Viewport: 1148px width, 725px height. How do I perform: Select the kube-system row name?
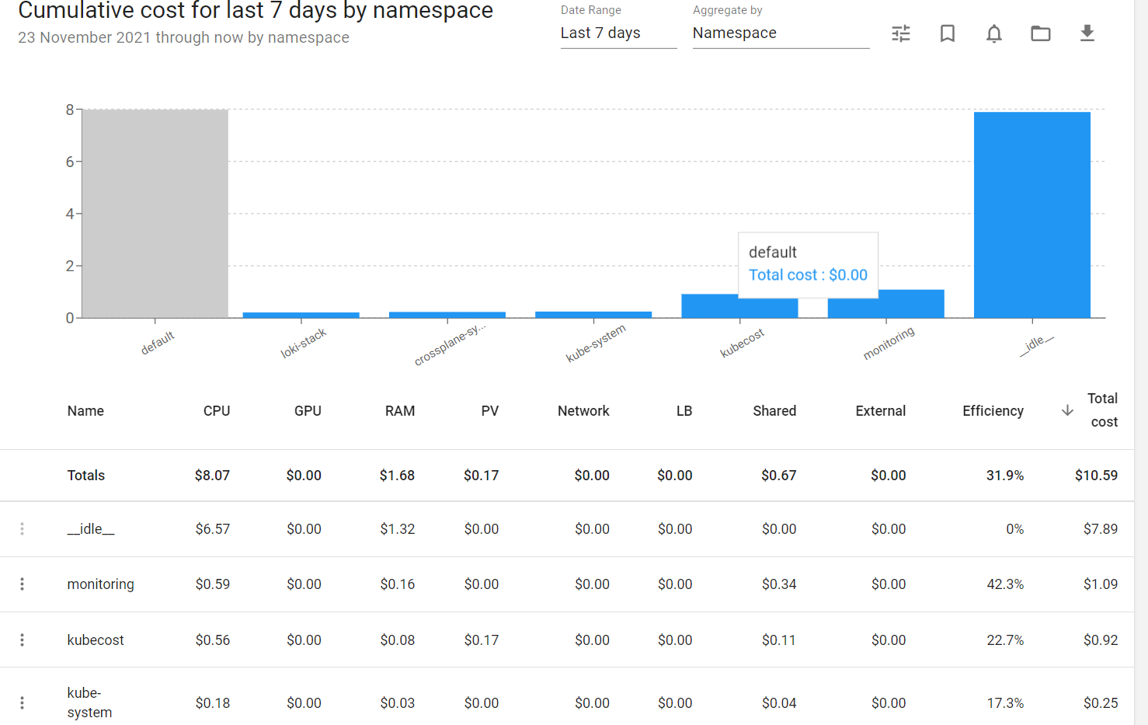tap(89, 702)
